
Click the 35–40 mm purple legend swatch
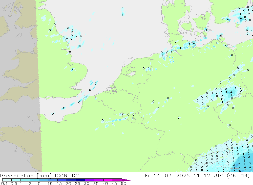pos(99,180)
